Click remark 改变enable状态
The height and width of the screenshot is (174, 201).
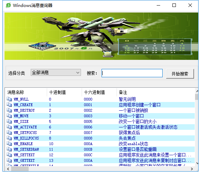133,144
